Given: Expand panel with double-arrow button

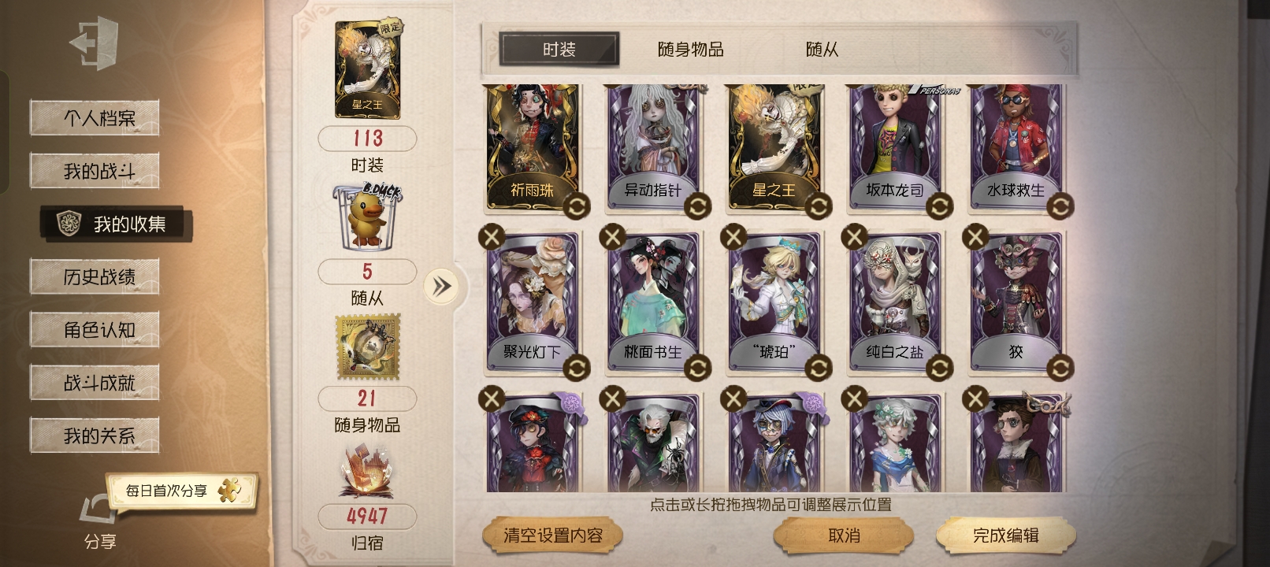Looking at the screenshot, I should (x=441, y=285).
